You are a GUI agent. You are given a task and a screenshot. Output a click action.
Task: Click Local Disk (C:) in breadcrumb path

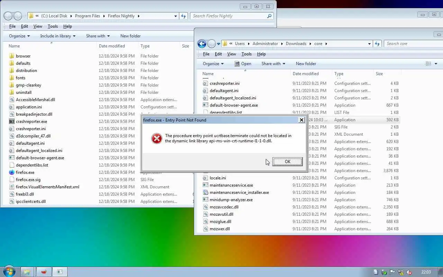pyautogui.click(x=54, y=16)
